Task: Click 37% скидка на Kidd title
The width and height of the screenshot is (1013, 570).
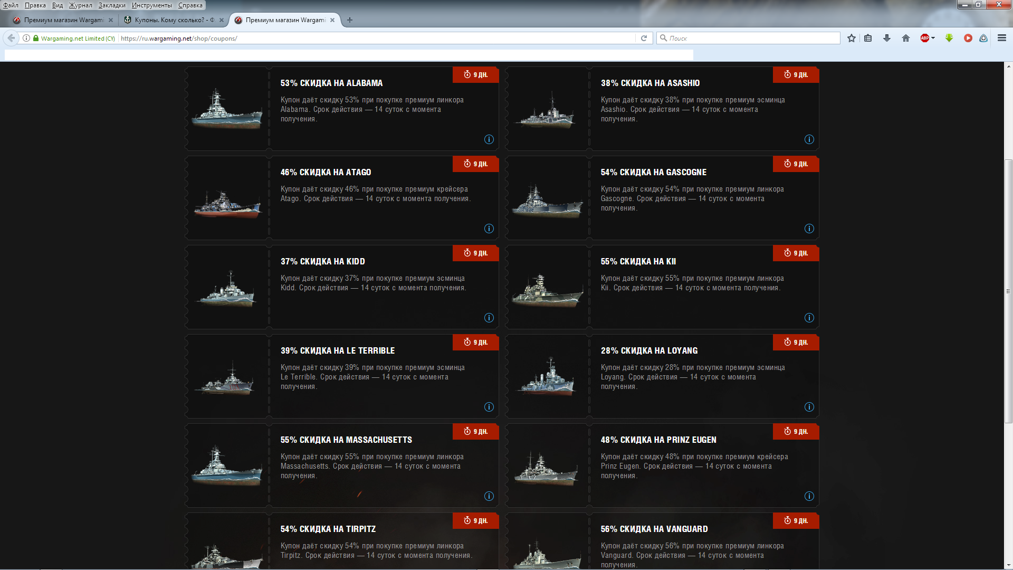Action: 322,261
